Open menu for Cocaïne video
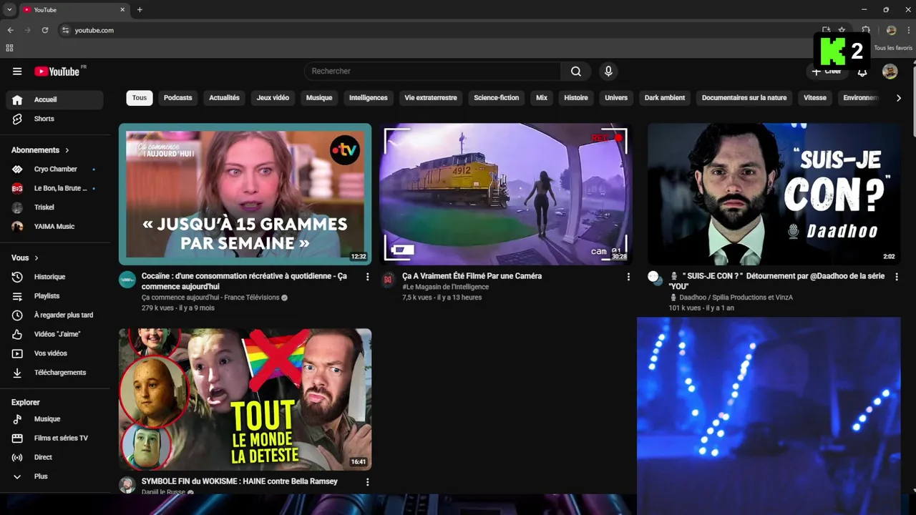Screen dimensions: 916x515 click(x=368, y=277)
